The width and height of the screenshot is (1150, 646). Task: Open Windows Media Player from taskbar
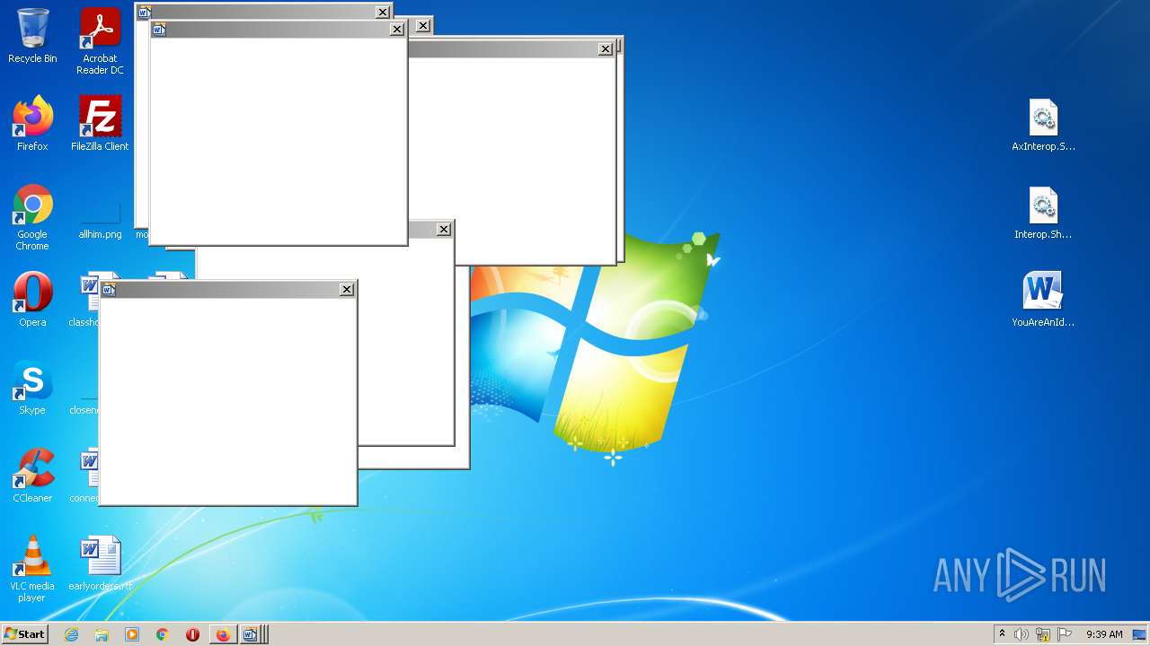(132, 634)
